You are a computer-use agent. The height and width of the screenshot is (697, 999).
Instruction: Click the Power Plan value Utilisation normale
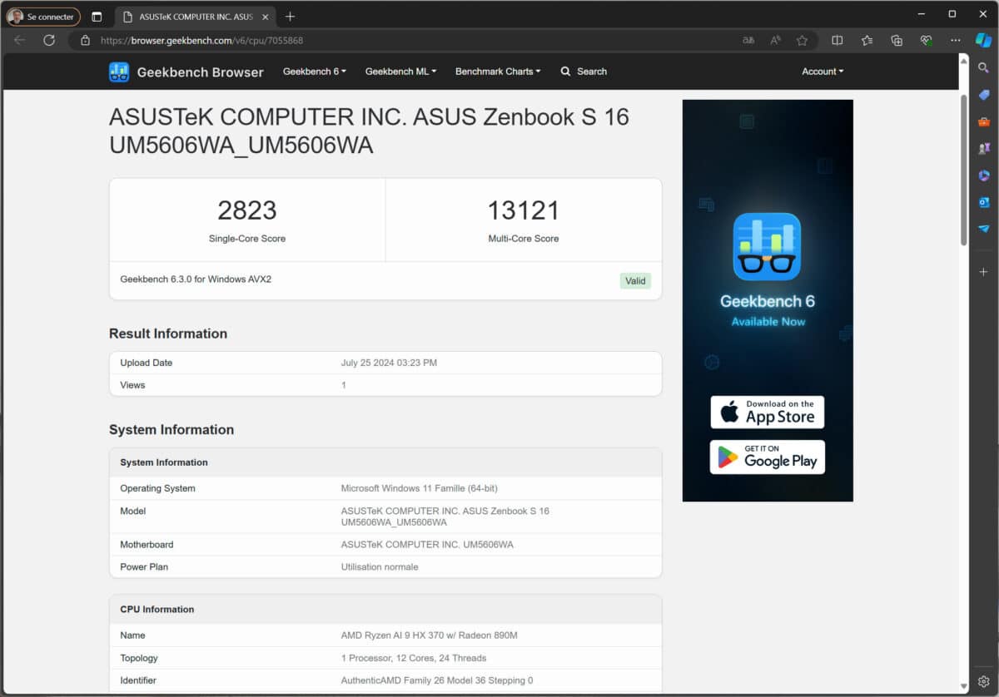[380, 567]
